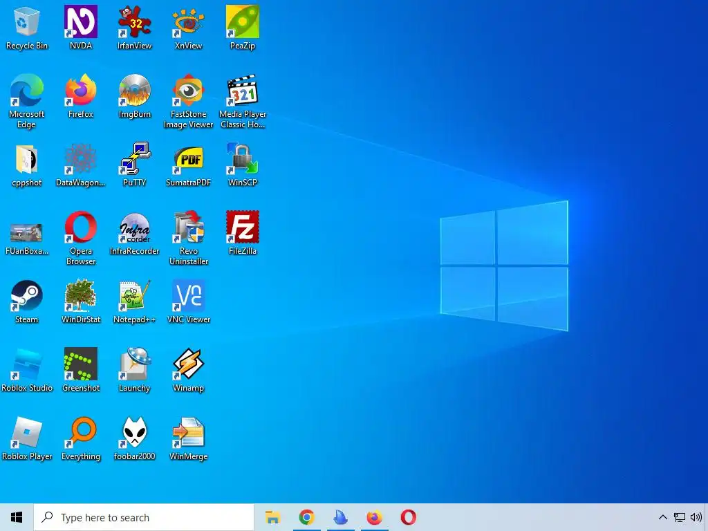Viewport: 708px width, 531px height.
Task: Open the Recycle Bin desktop icon
Action: point(27,28)
